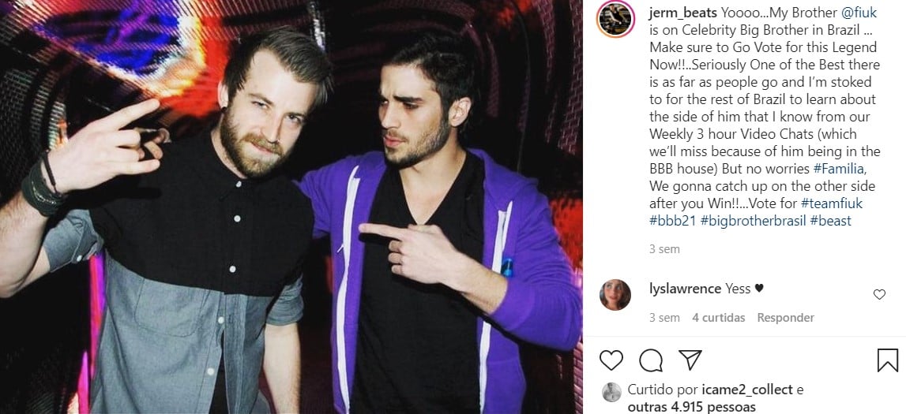
Task: Share post via paper plane icon
Action: [x=690, y=360]
